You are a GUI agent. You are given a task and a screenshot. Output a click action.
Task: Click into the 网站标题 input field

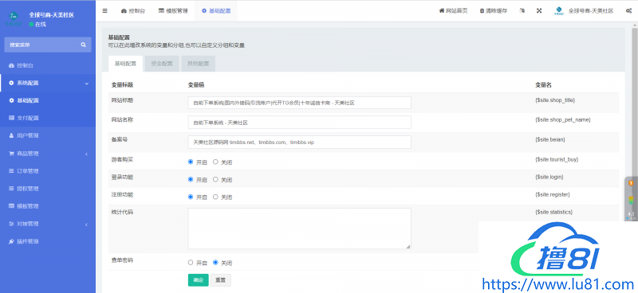point(300,103)
